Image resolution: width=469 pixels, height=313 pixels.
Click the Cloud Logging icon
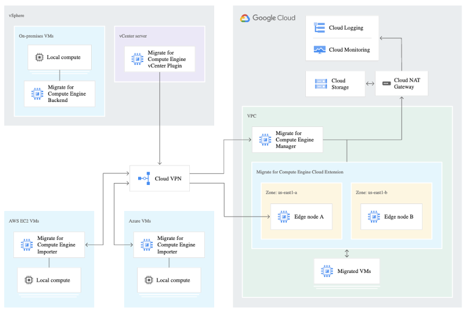[319, 27]
